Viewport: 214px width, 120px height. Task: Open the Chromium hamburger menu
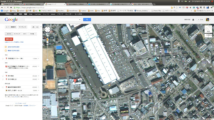pos(211,7)
